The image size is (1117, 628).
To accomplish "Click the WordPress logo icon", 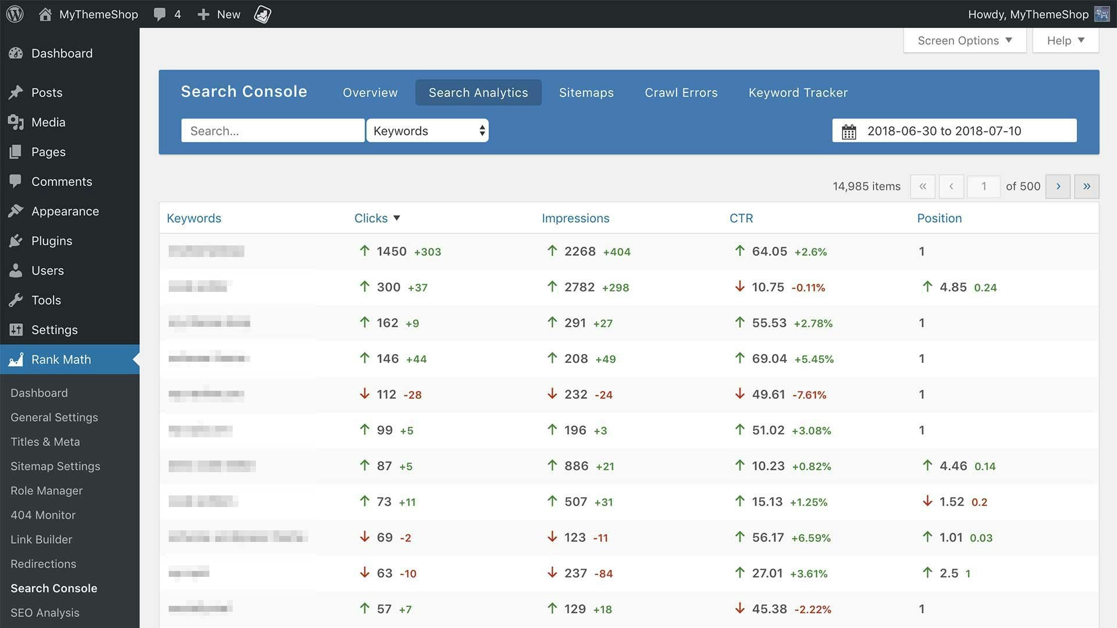I will point(15,14).
